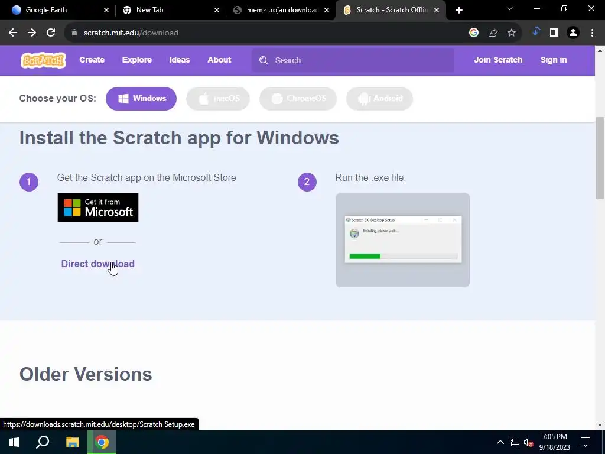Viewport: 605px width, 454px height.
Task: Select the macOS option
Action: (x=218, y=99)
